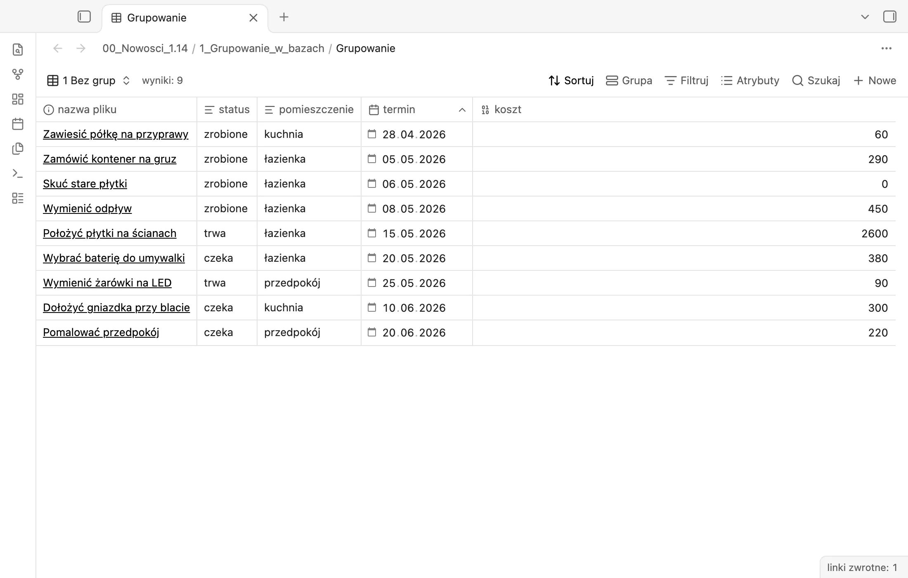Open note 'Zawiesić półkę na przyprawy'

pyautogui.click(x=116, y=134)
